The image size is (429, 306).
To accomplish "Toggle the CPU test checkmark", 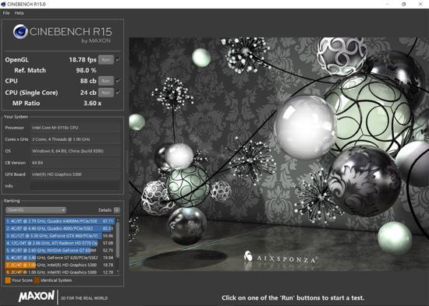I will point(118,81).
